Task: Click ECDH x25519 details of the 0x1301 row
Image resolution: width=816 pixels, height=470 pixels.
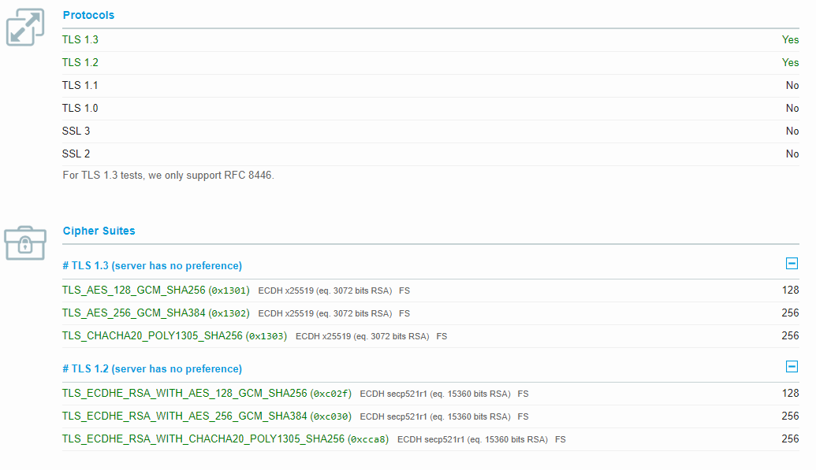Action: (325, 291)
